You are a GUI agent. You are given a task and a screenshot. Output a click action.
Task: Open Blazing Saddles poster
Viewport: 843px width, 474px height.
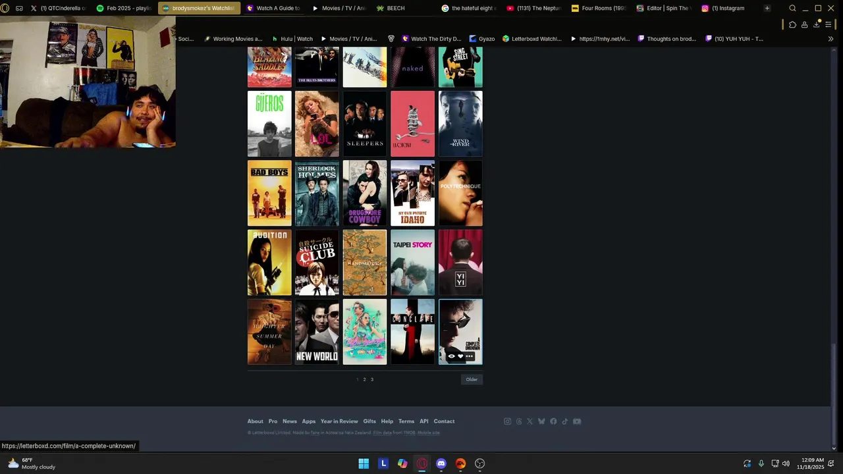(269, 66)
